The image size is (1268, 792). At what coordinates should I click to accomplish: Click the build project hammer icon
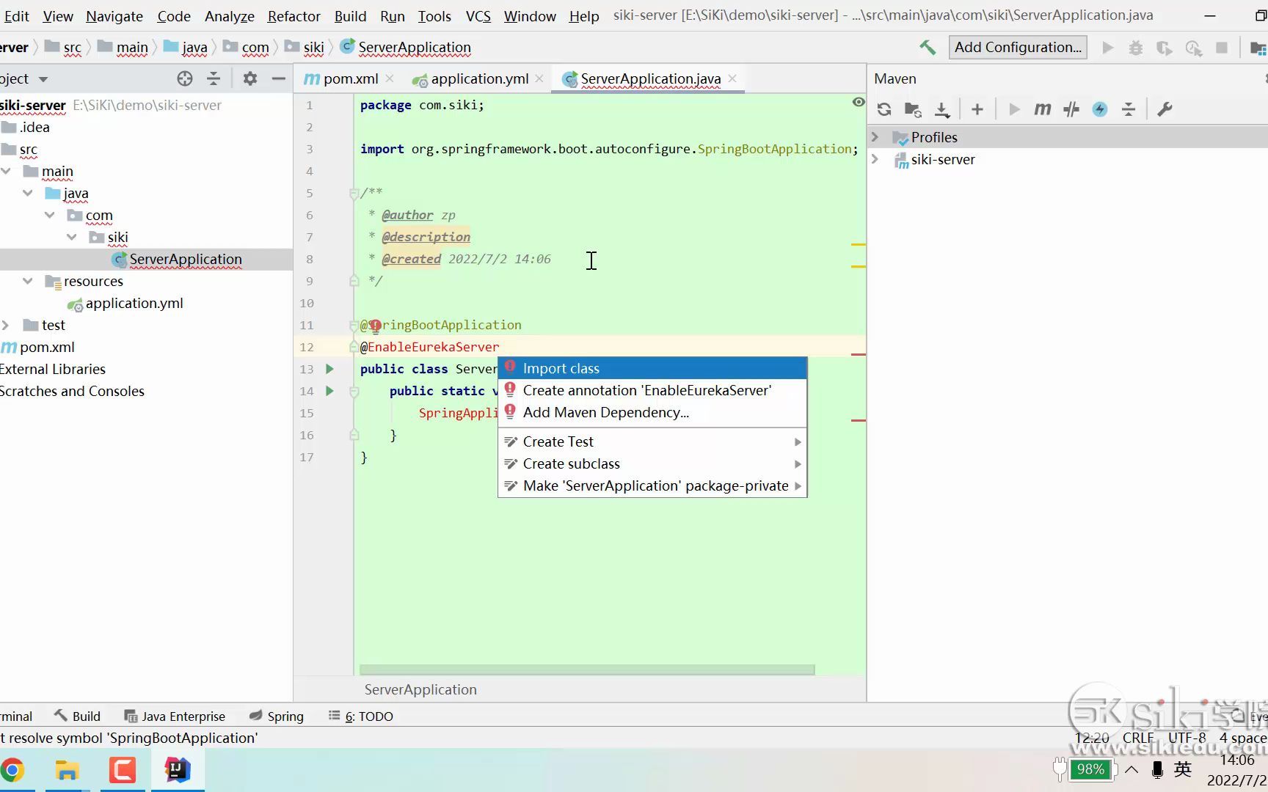(x=928, y=48)
